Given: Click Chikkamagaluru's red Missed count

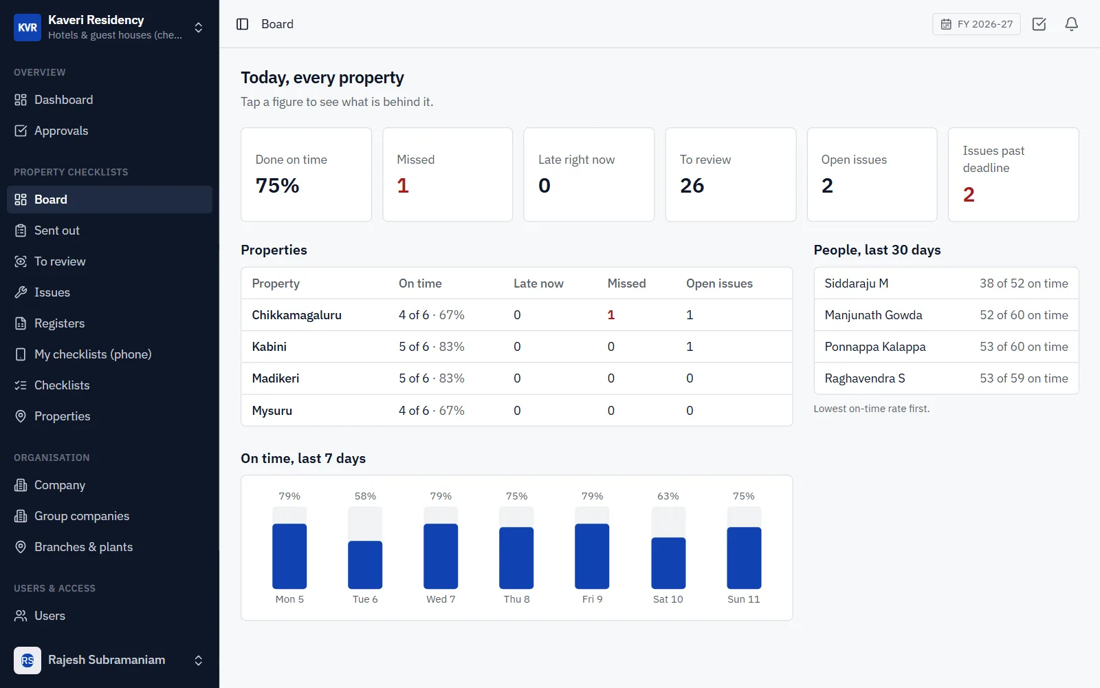Looking at the screenshot, I should click(611, 315).
